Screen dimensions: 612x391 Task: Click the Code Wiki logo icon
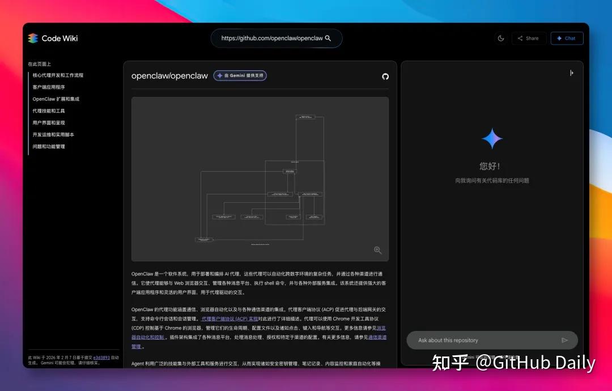coord(33,39)
